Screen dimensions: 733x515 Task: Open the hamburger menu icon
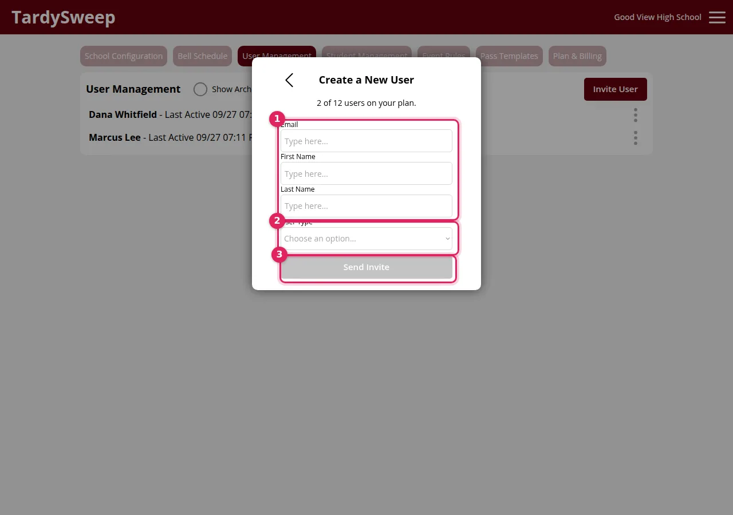[717, 17]
